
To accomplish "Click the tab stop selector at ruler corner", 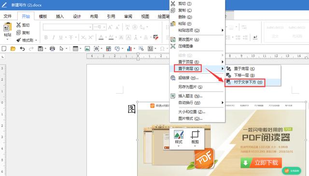I will tap(3, 57).
